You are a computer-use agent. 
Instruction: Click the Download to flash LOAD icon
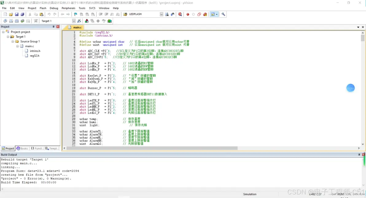pos(36,21)
